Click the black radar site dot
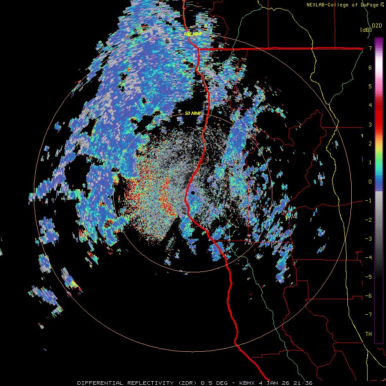Image resolution: width=386 pixels, height=386 pixels. point(193,193)
